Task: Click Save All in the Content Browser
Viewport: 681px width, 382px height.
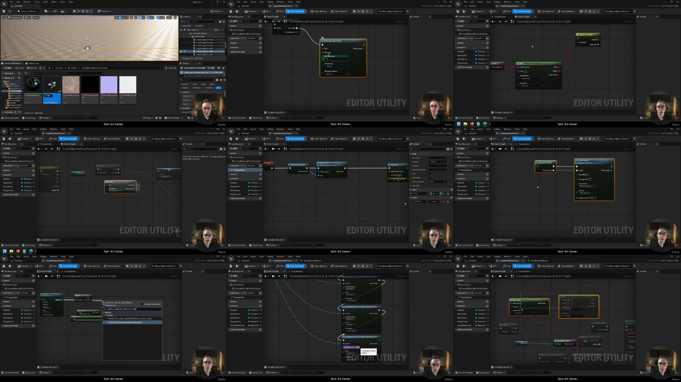Action: click(x=32, y=68)
